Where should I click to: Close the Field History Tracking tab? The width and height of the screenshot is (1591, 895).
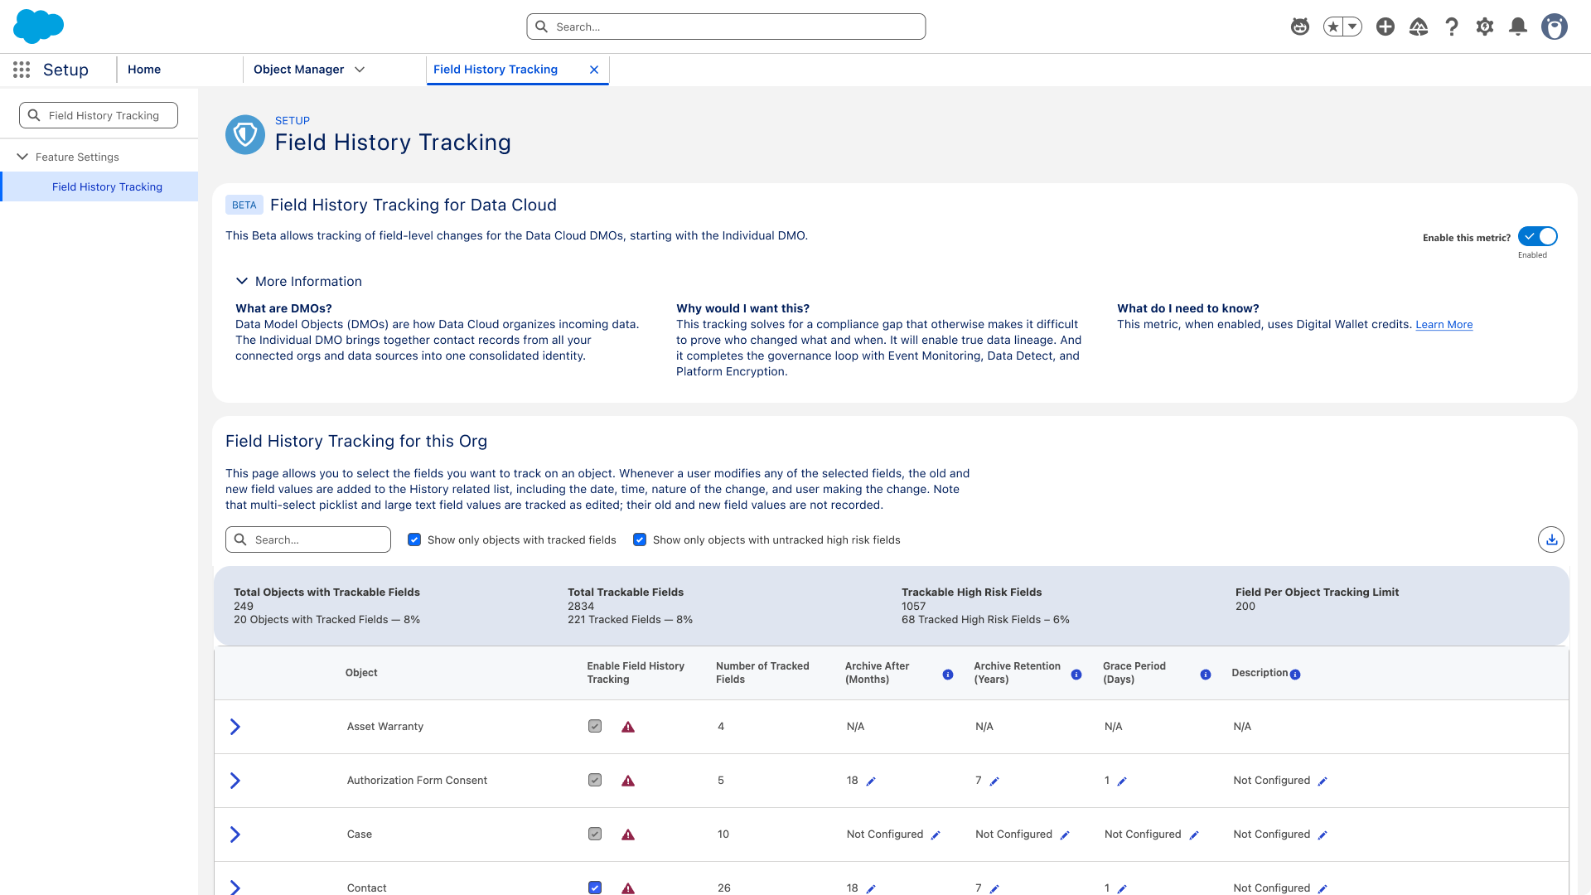594,70
